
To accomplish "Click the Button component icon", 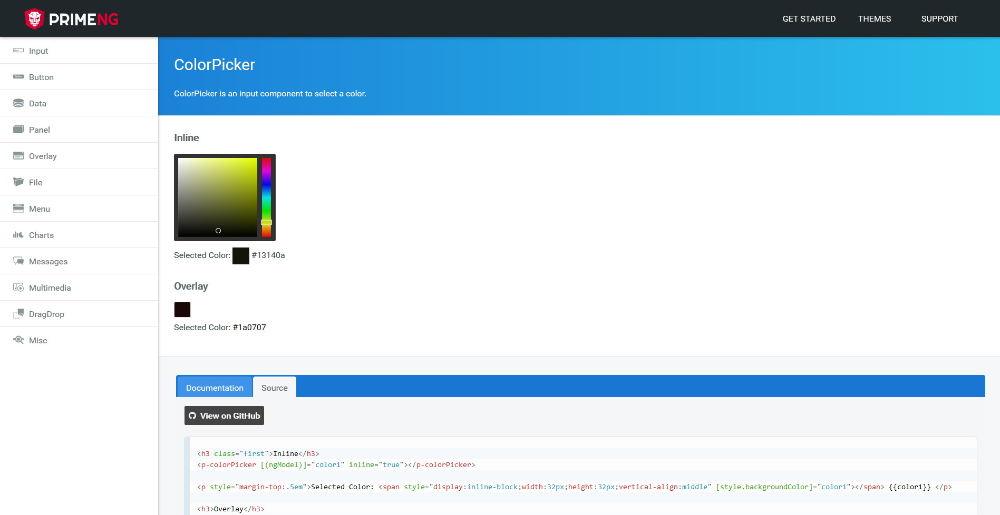I will click(x=18, y=77).
